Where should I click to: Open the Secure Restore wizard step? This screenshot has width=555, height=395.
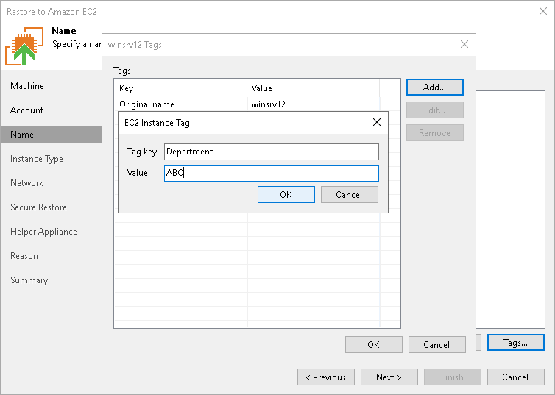pyautogui.click(x=38, y=207)
